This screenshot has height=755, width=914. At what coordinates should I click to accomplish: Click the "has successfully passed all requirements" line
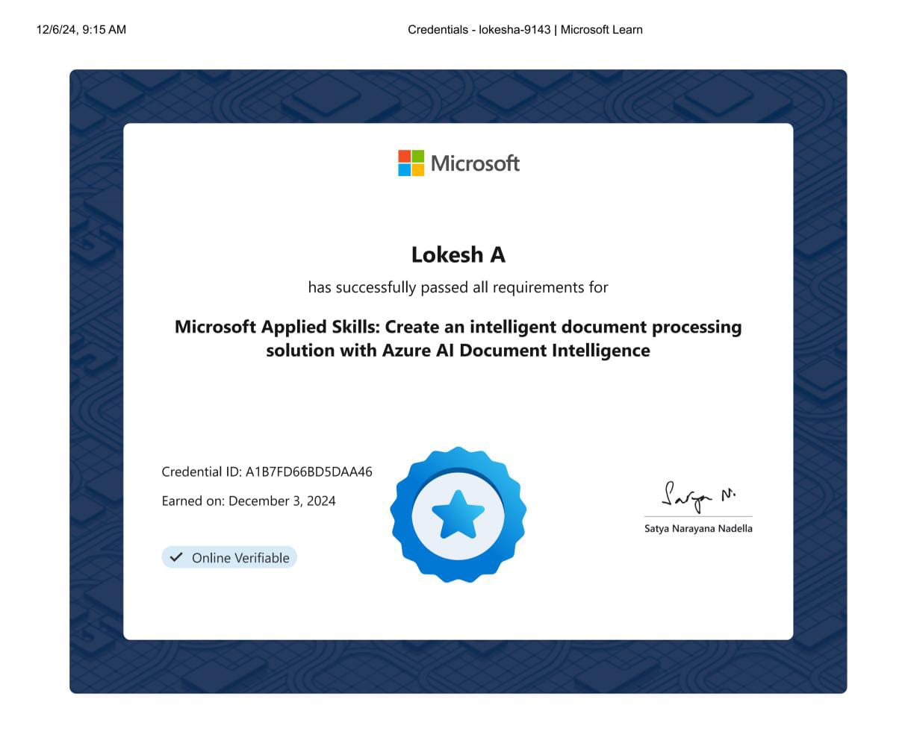(458, 287)
